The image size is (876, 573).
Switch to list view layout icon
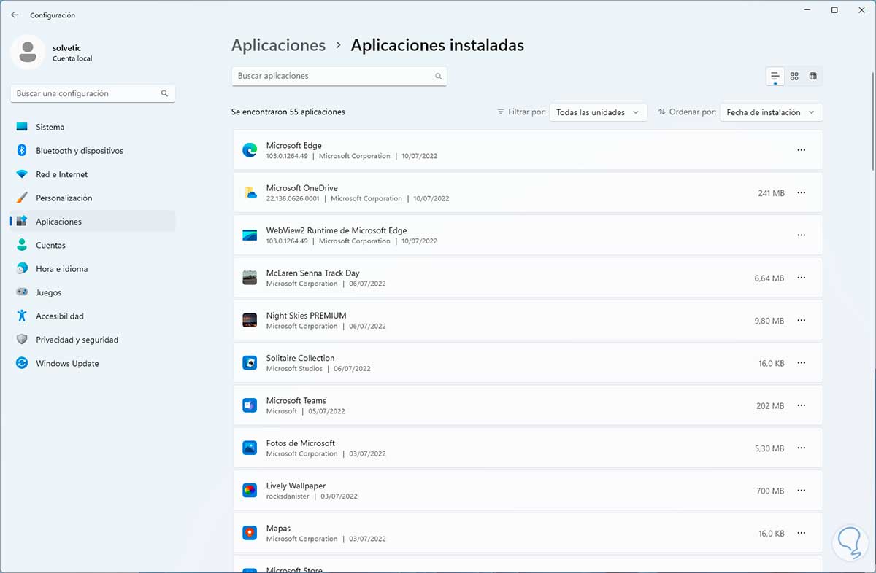(x=775, y=76)
